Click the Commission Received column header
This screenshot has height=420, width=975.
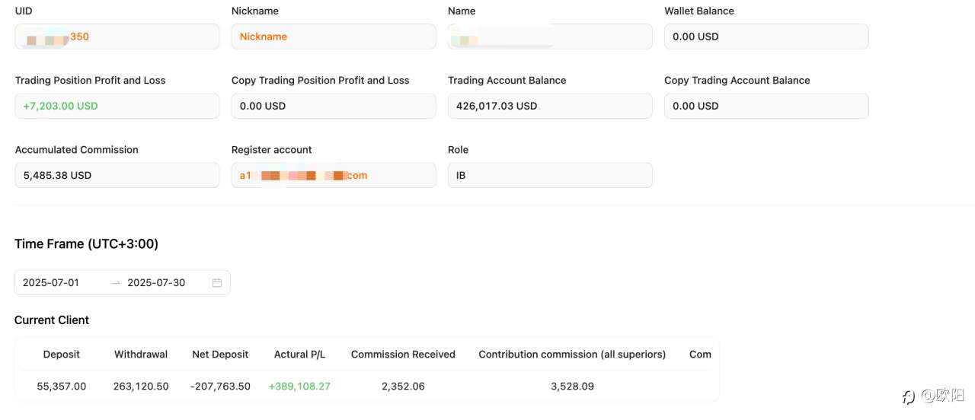click(403, 355)
